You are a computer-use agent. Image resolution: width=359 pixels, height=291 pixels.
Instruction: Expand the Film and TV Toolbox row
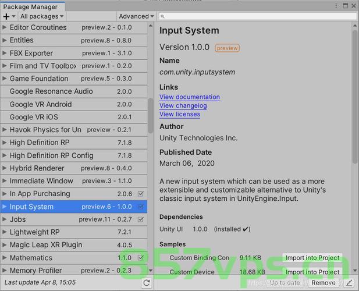[x=4, y=66]
